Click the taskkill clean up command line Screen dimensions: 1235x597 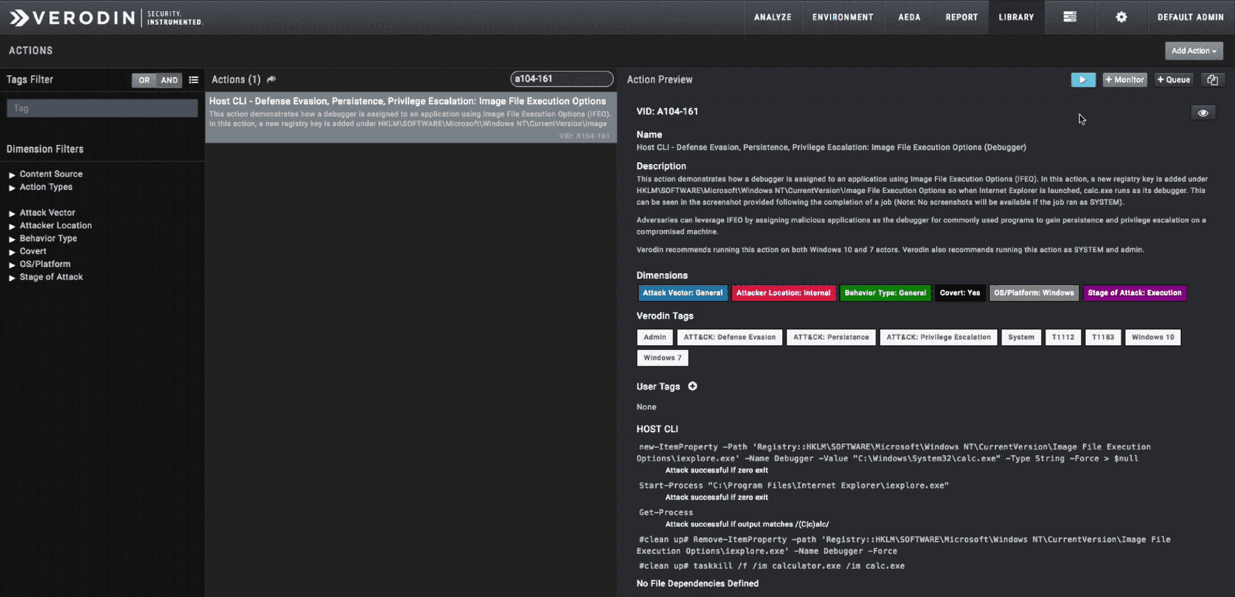pos(772,566)
